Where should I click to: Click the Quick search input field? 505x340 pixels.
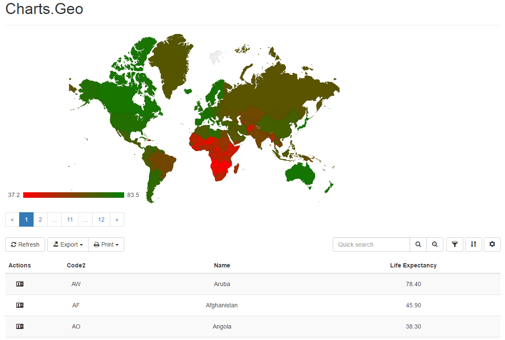tap(371, 244)
